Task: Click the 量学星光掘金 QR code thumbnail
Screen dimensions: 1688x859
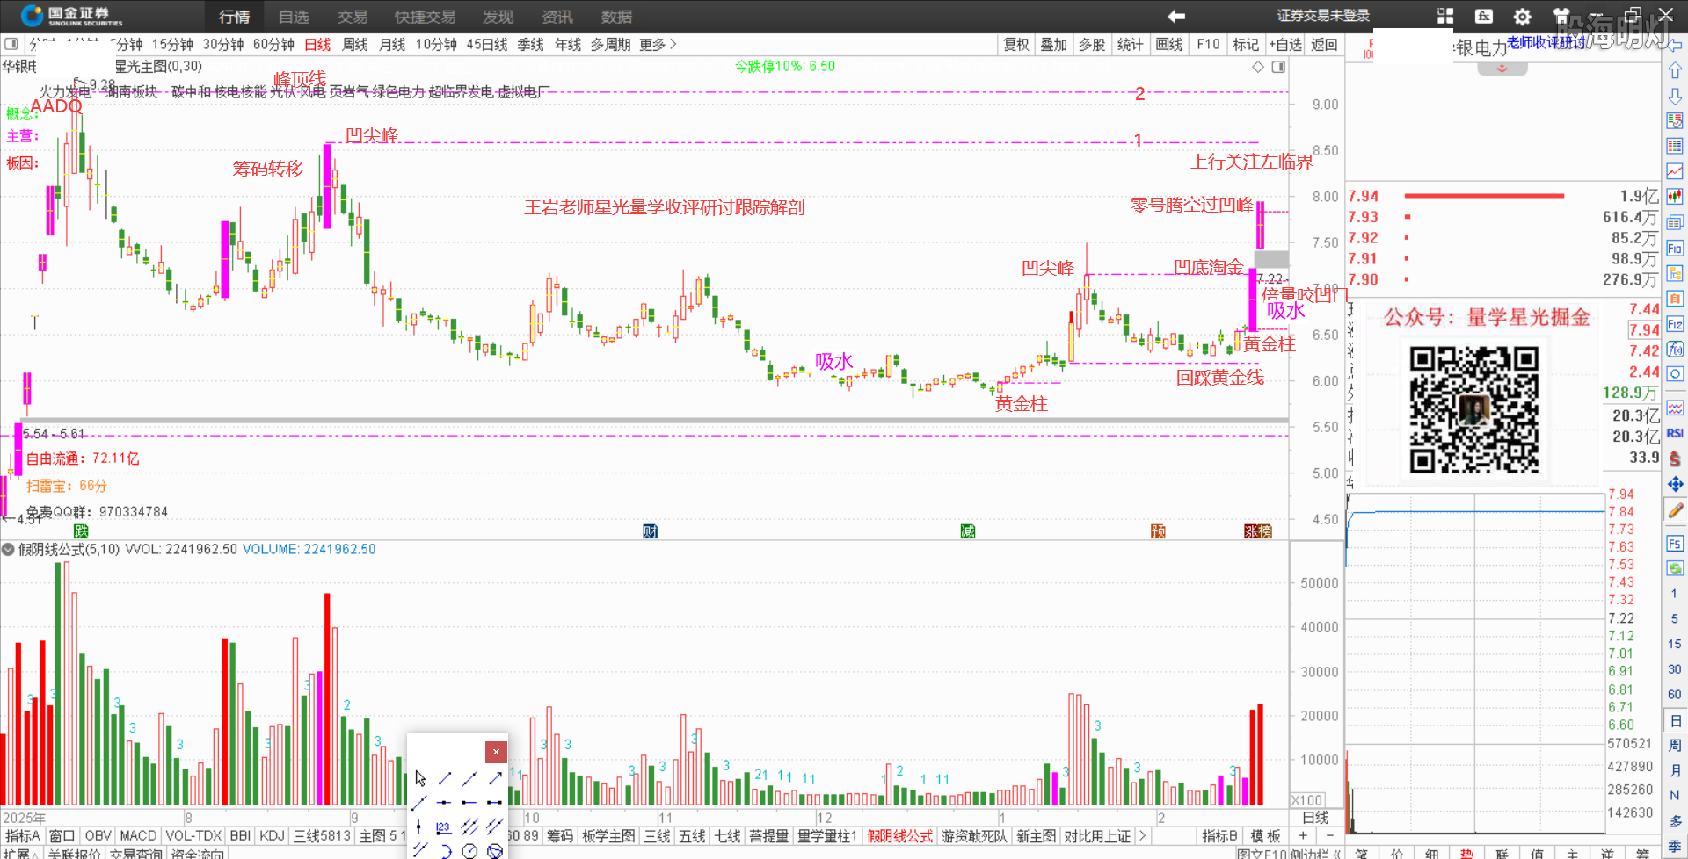Action: click(x=1475, y=409)
